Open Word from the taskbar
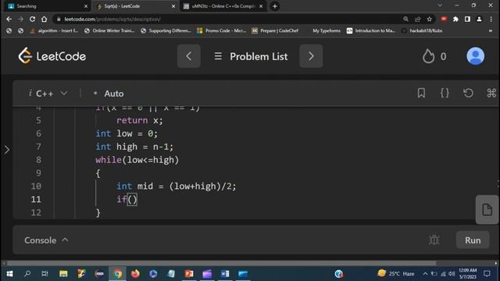 click(x=225, y=274)
